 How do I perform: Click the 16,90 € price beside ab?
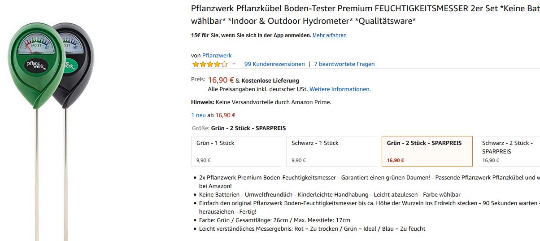tap(225, 115)
